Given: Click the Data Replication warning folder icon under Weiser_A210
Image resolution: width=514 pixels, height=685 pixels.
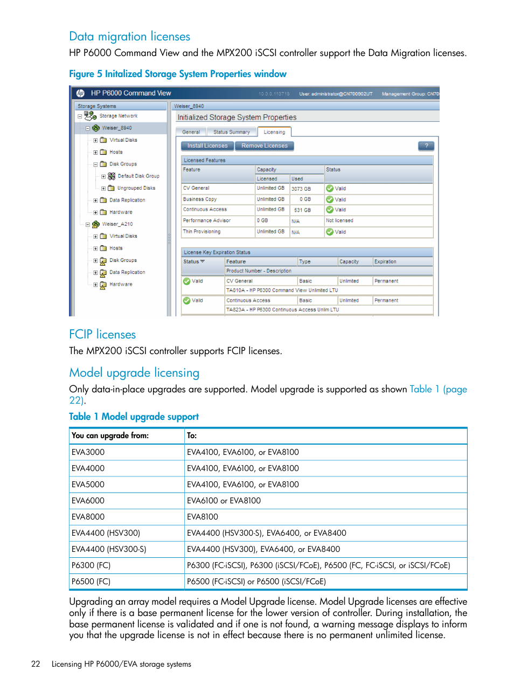Looking at the screenshot, I should click(x=103, y=273).
